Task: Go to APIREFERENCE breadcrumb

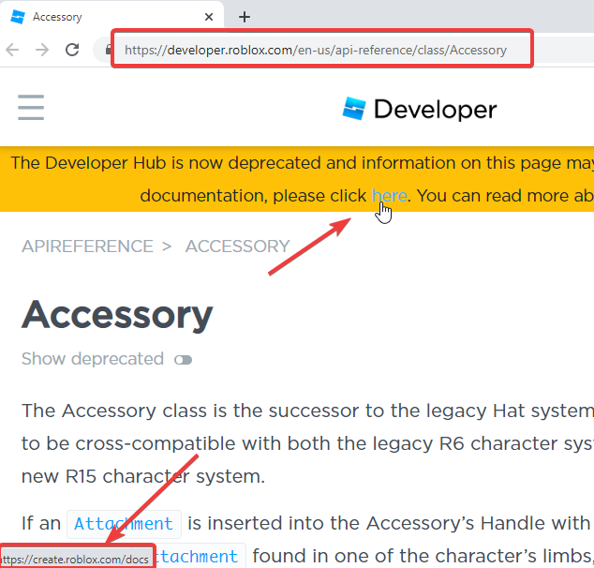Action: pos(87,247)
